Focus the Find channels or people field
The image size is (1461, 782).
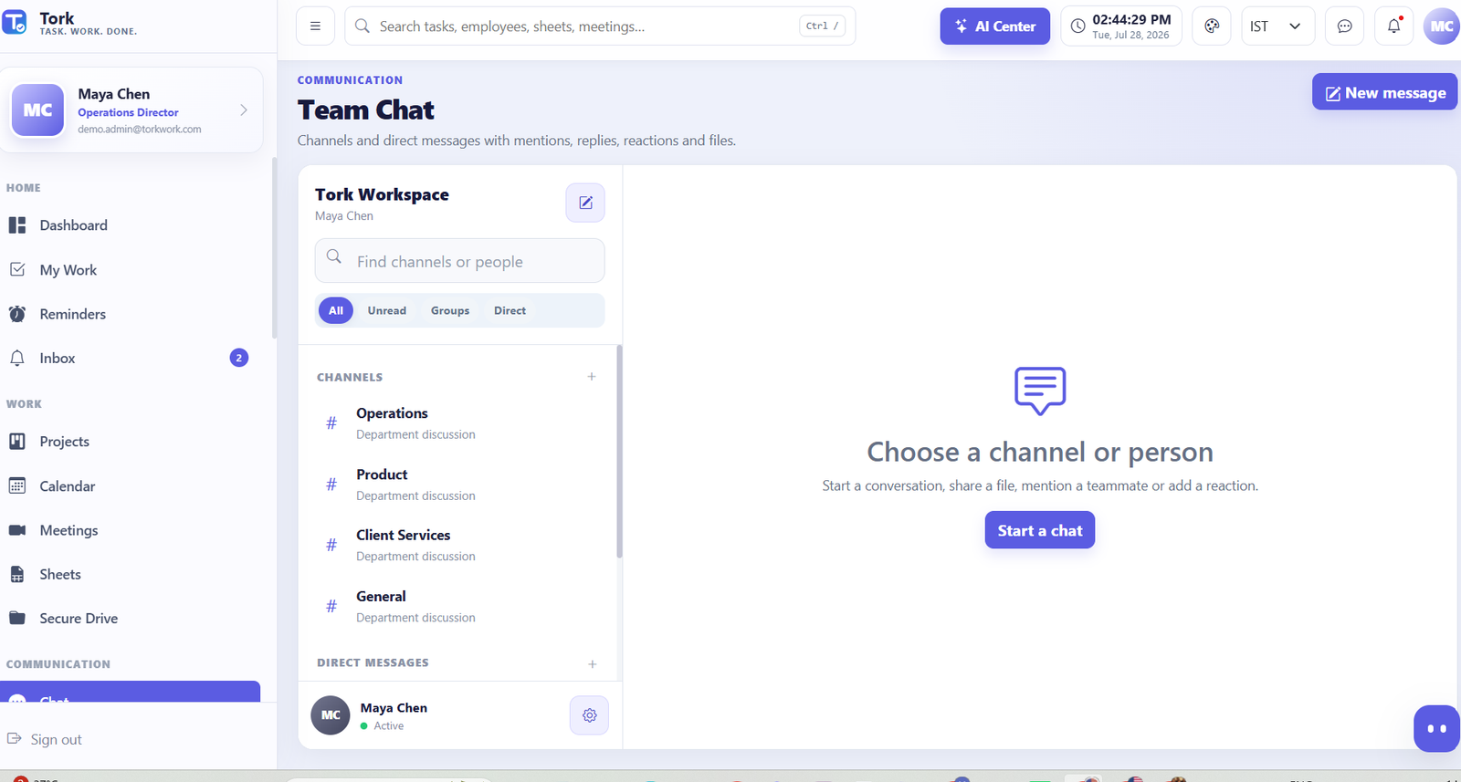click(459, 261)
